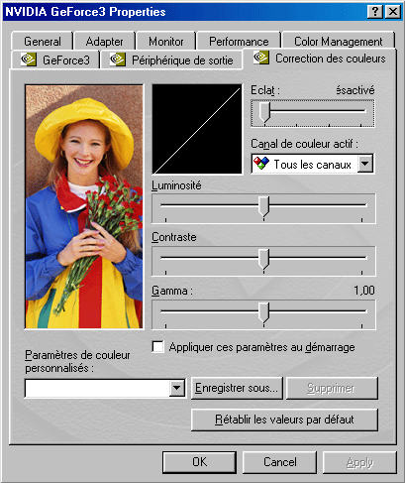The image size is (405, 483).
Task: Select the GeForce3 tab
Action: coord(55,60)
